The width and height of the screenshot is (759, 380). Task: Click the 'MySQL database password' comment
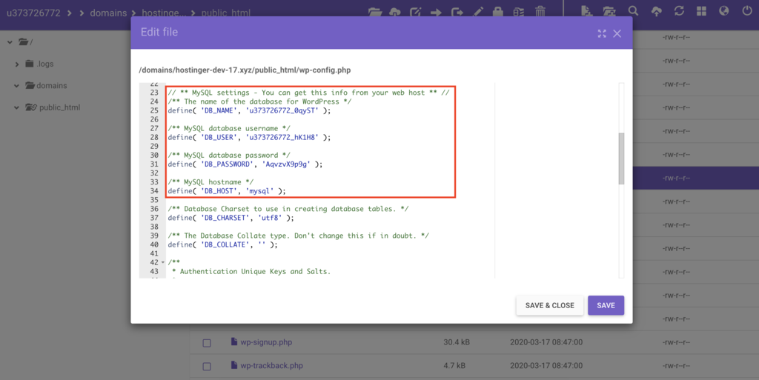[229, 156]
